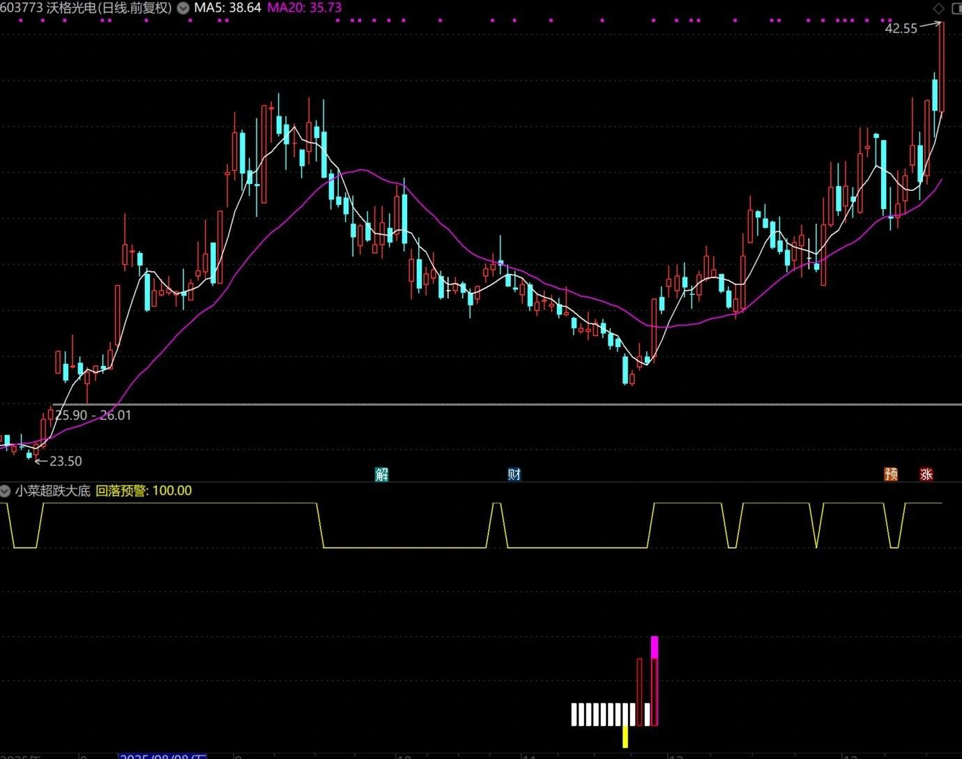This screenshot has height=759, width=962.
Task: Click the teal 解 event marker icon
Action: 381,475
